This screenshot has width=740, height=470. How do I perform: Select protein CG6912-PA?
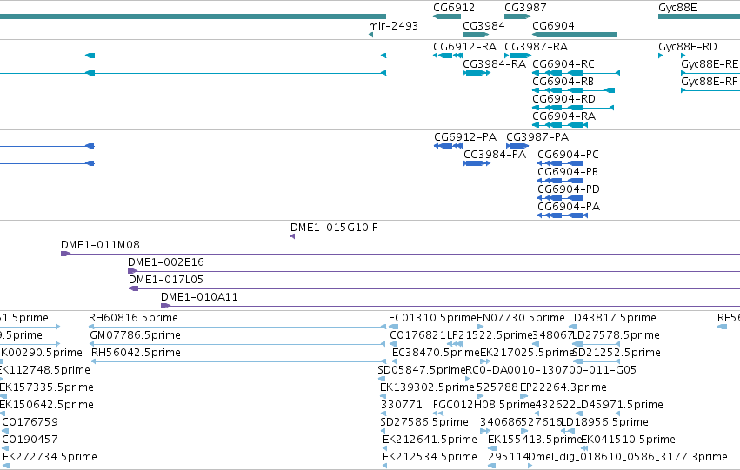(x=465, y=137)
